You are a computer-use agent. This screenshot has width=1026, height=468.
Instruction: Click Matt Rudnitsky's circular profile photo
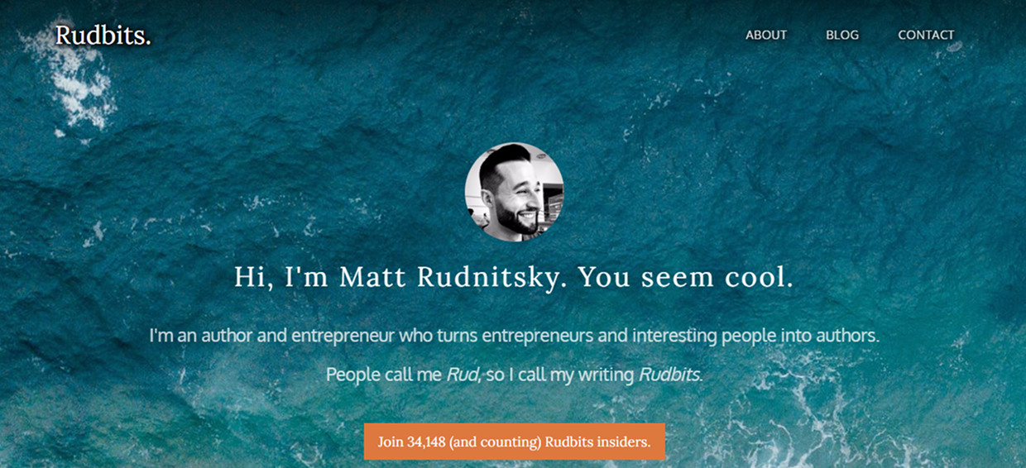(x=514, y=192)
